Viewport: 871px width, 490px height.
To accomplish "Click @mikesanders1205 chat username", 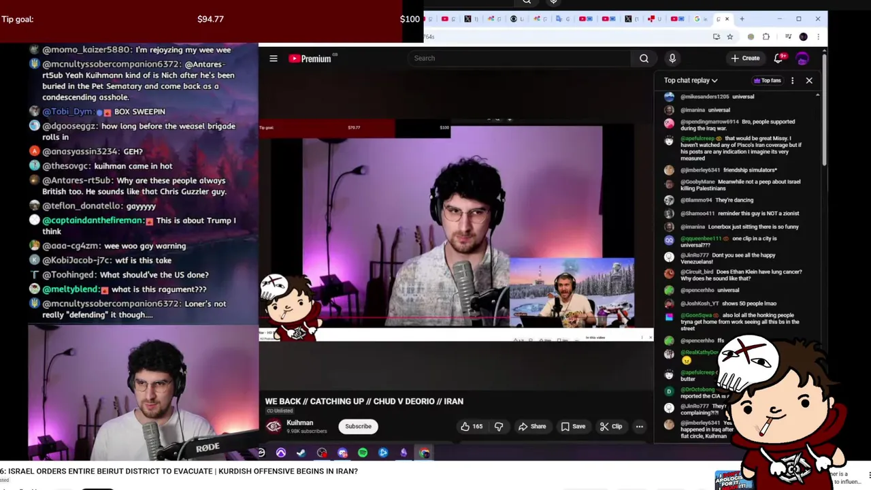I will pos(704,97).
